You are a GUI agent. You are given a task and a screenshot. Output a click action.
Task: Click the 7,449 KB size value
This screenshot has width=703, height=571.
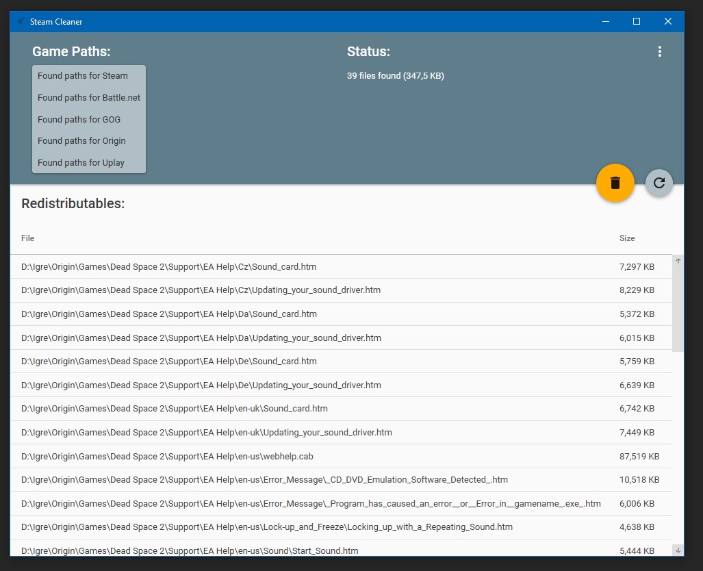pos(637,433)
